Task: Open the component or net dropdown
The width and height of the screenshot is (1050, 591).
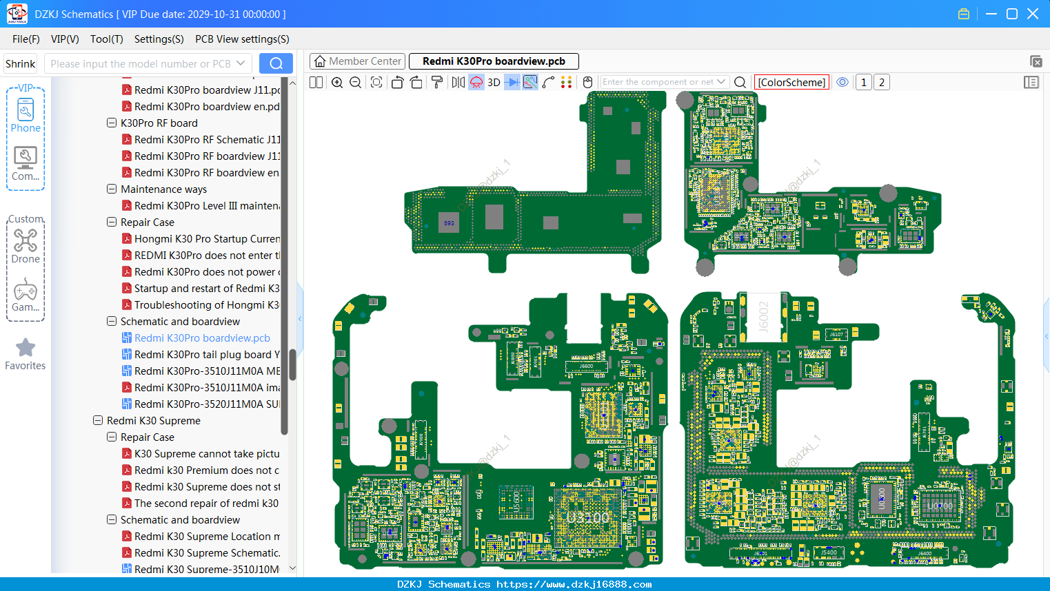Action: pyautogui.click(x=721, y=81)
